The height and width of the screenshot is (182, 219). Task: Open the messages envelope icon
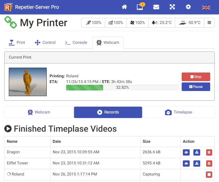(x=156, y=7)
